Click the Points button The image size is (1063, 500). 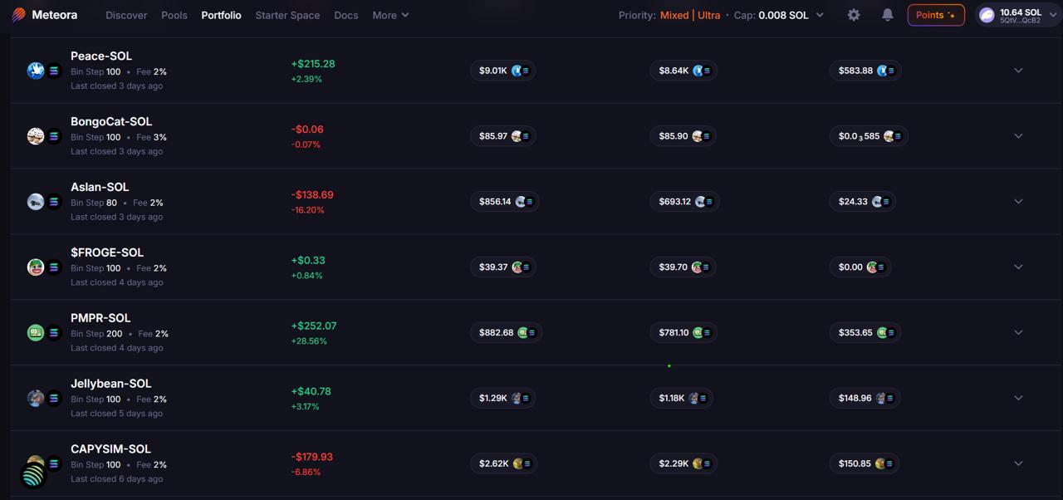point(935,15)
